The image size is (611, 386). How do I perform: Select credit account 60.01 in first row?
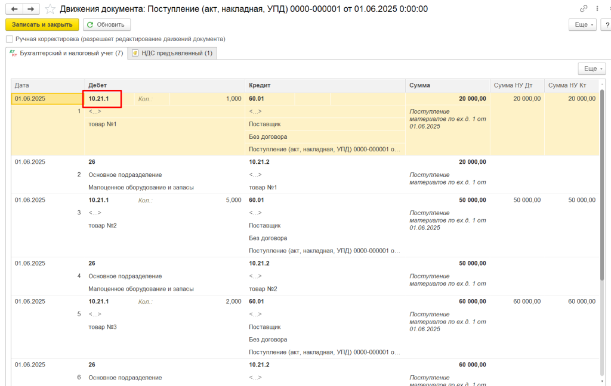coord(257,98)
